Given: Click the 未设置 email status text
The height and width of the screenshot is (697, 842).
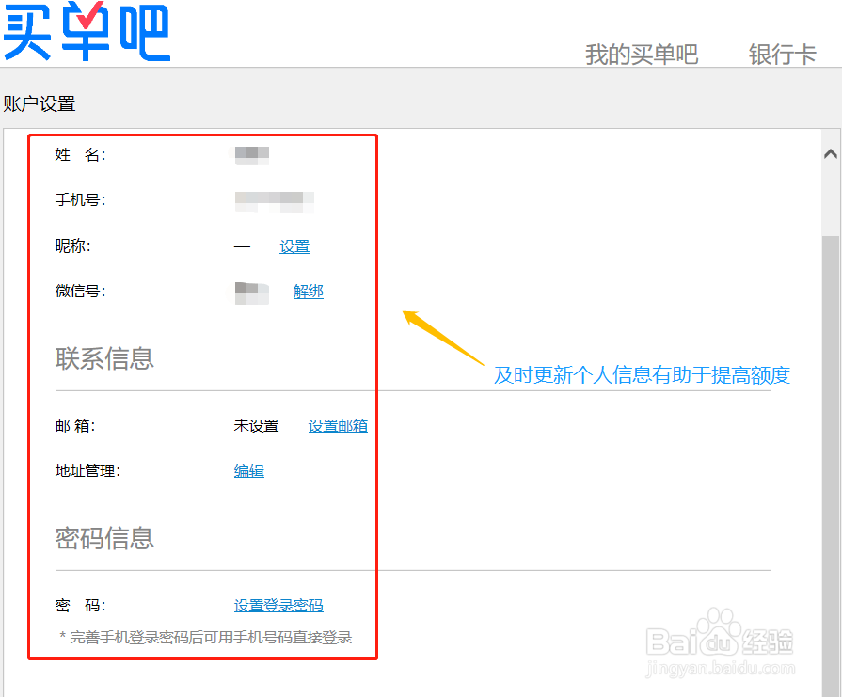Looking at the screenshot, I should point(256,426).
